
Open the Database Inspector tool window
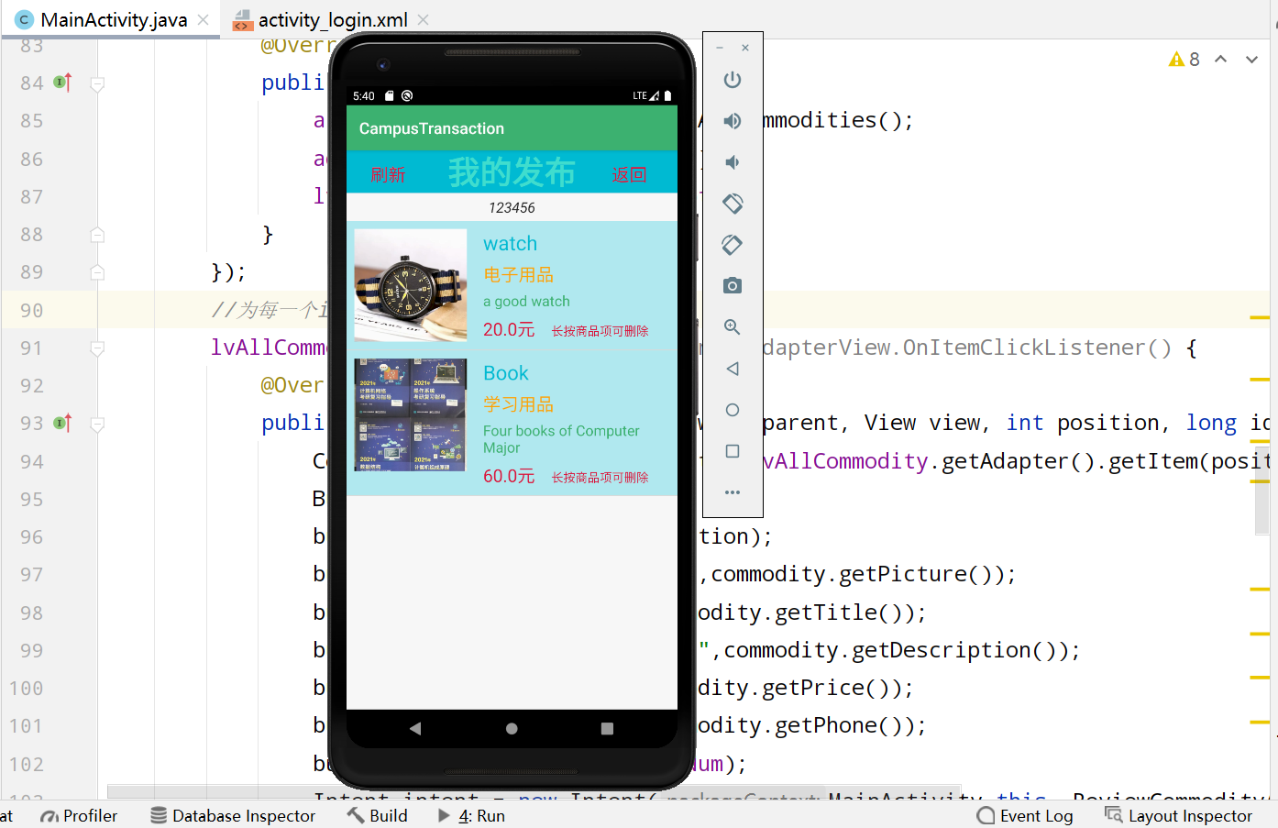[233, 816]
